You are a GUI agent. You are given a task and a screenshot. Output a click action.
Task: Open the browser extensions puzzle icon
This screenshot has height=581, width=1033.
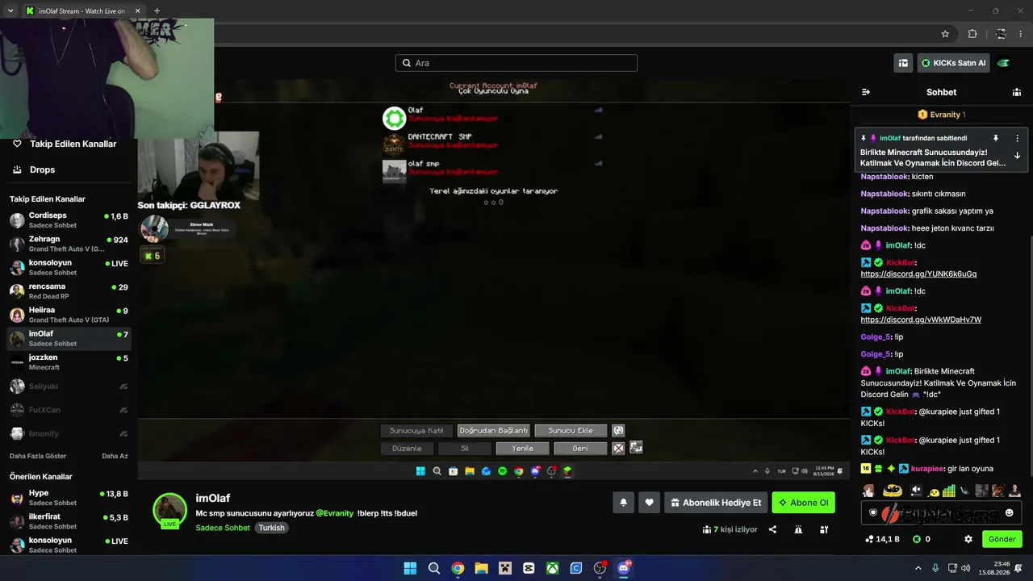pos(972,34)
